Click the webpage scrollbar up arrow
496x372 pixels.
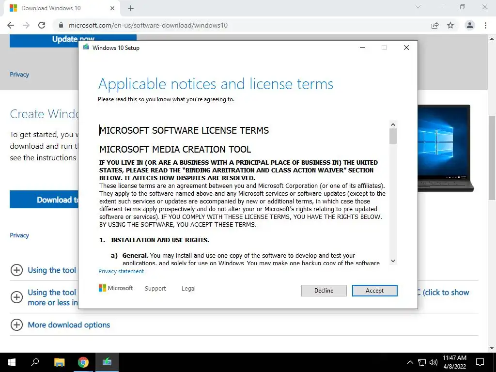492,39
